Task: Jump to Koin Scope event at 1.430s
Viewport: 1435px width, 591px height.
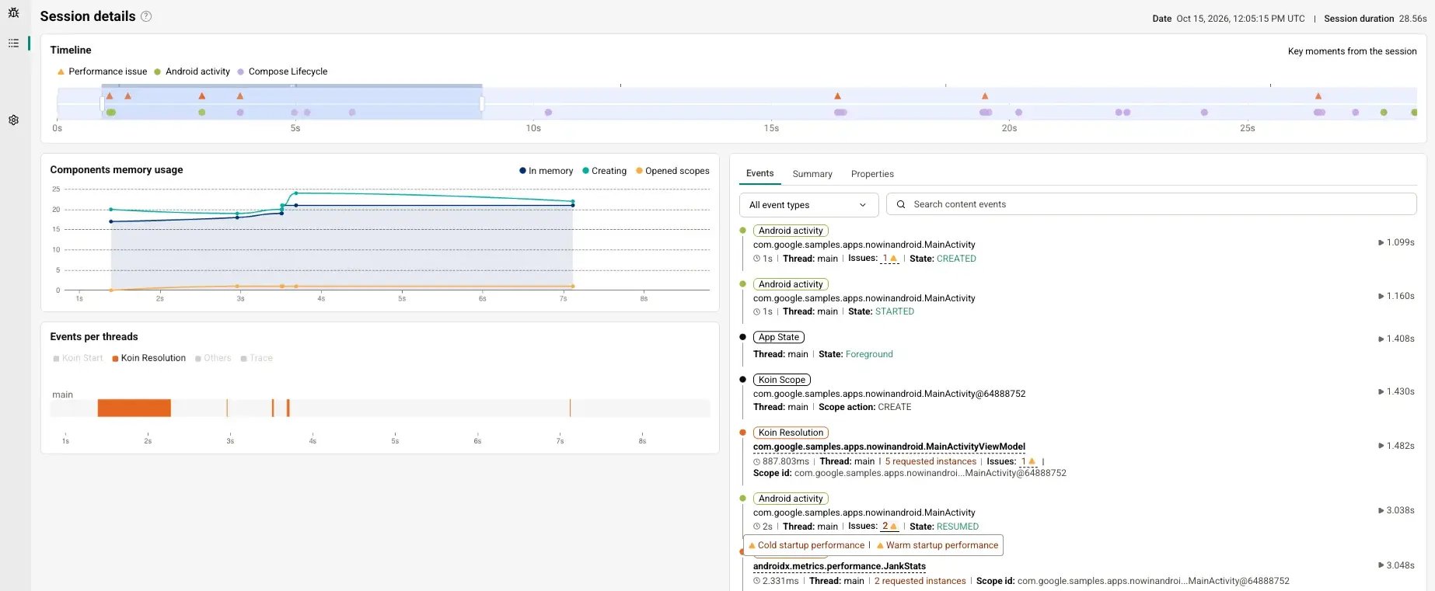Action: [1396, 391]
